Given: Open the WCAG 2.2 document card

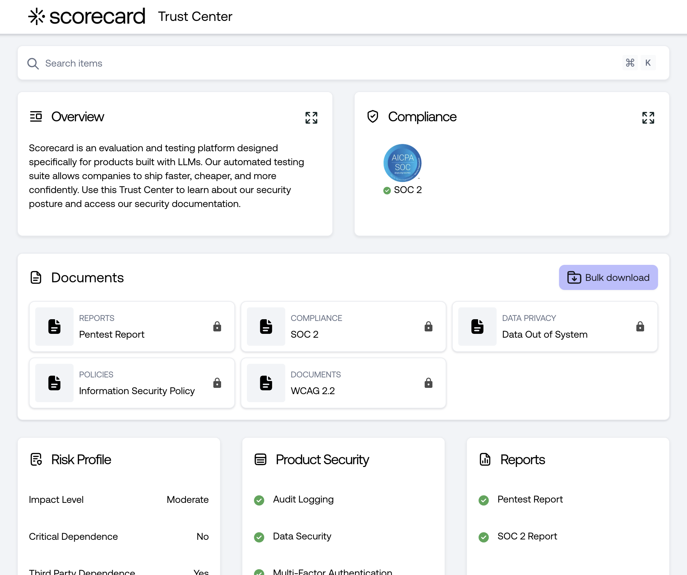Looking at the screenshot, I should tap(343, 383).
